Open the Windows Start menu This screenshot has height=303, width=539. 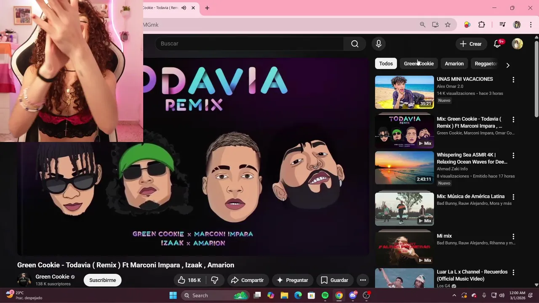tap(173, 295)
